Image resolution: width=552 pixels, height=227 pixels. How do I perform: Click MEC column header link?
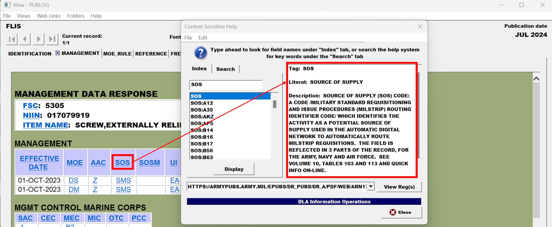(x=71, y=218)
